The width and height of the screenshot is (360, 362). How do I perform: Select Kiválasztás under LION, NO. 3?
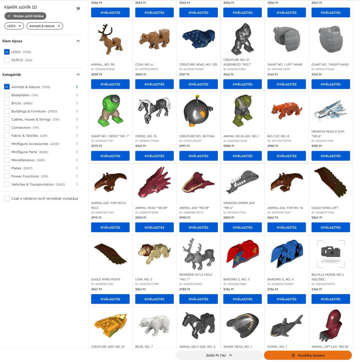click(154, 299)
